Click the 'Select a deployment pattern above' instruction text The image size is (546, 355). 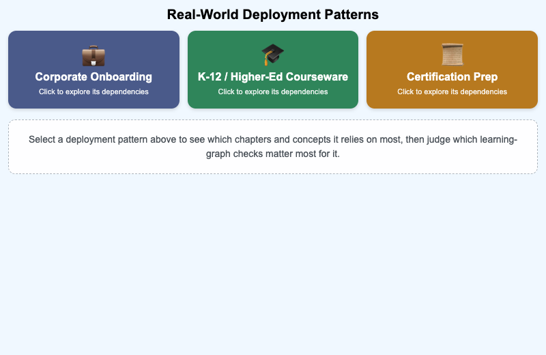click(x=273, y=147)
